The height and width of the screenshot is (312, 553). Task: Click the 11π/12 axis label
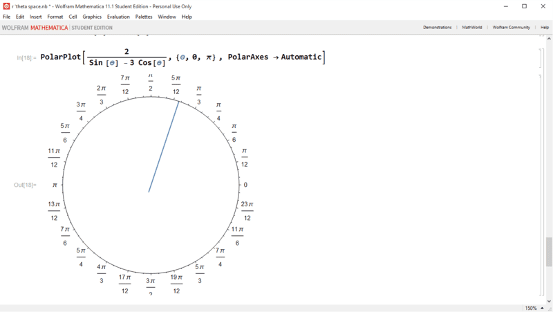(54, 158)
